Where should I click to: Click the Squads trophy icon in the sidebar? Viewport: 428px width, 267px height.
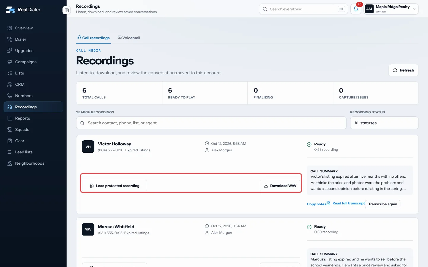[10, 130]
